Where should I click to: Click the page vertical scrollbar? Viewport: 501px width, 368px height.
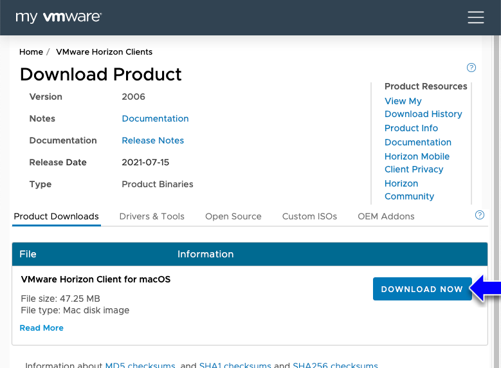coord(496,201)
